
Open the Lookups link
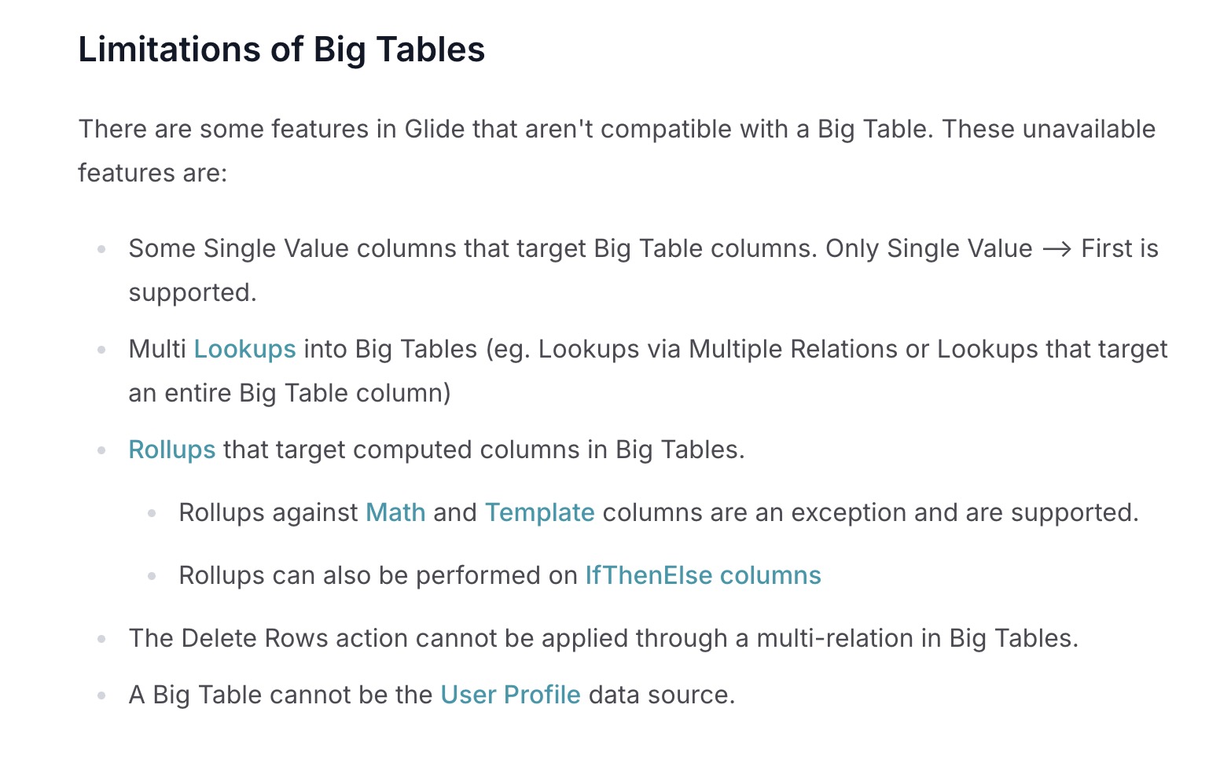[x=244, y=348]
